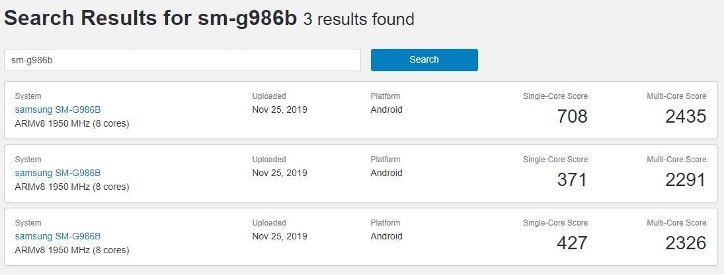This screenshot has height=275, width=724.
Task: Click second row's Uploaded column label
Action: pyautogui.click(x=268, y=160)
